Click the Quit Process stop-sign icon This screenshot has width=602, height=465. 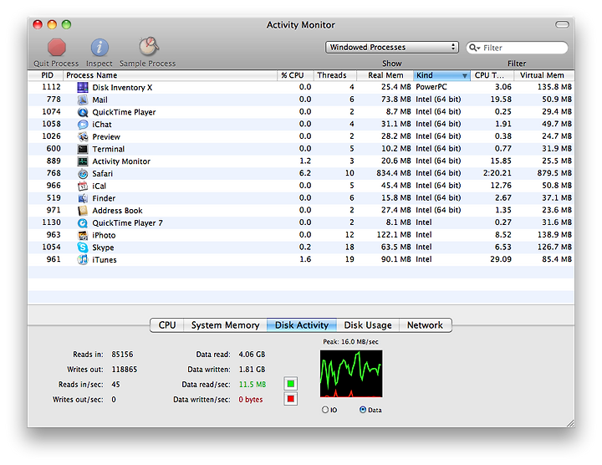tap(57, 48)
